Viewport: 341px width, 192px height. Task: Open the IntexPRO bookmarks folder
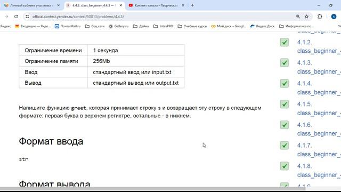(164, 26)
